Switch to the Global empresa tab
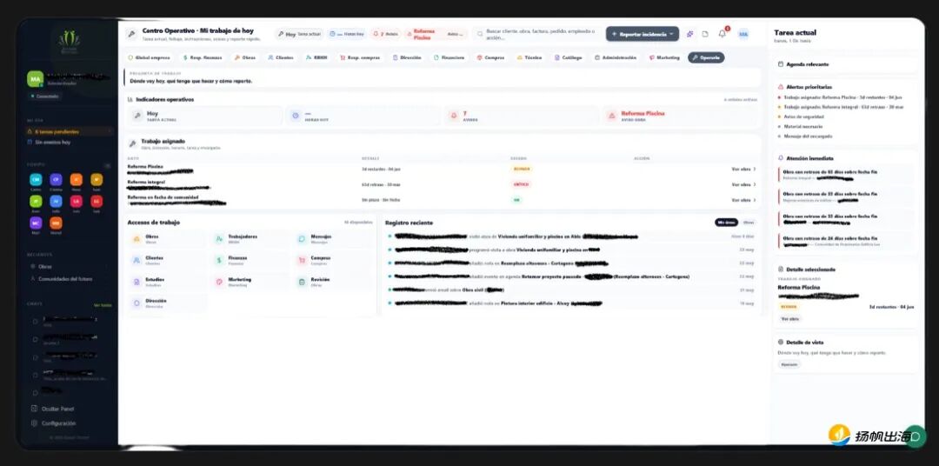 150,57
